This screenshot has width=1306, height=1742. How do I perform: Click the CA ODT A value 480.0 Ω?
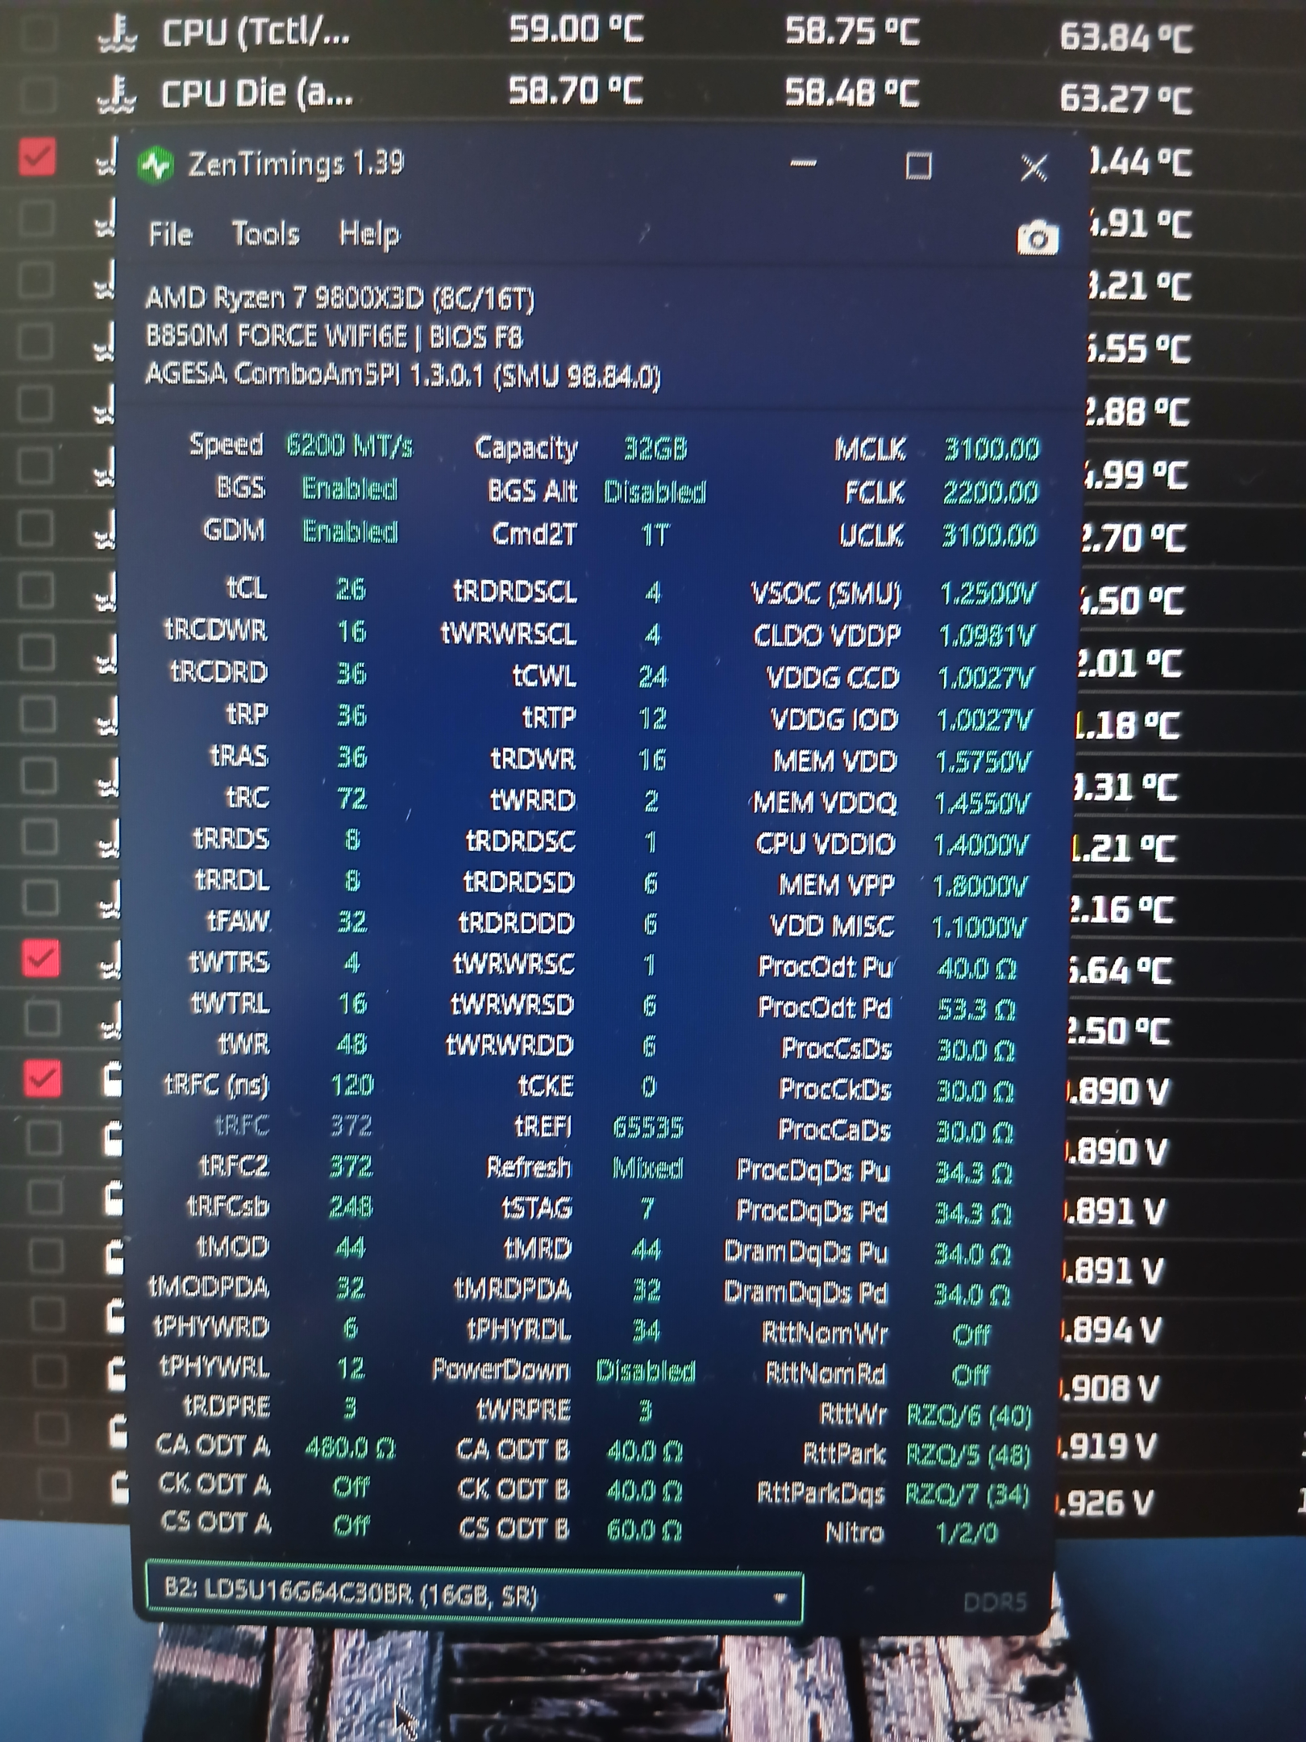(351, 1449)
